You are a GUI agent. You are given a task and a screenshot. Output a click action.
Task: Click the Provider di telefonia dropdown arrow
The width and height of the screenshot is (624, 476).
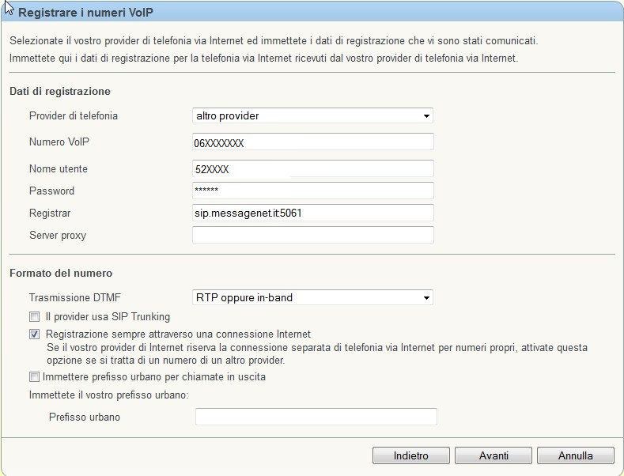pyautogui.click(x=426, y=116)
